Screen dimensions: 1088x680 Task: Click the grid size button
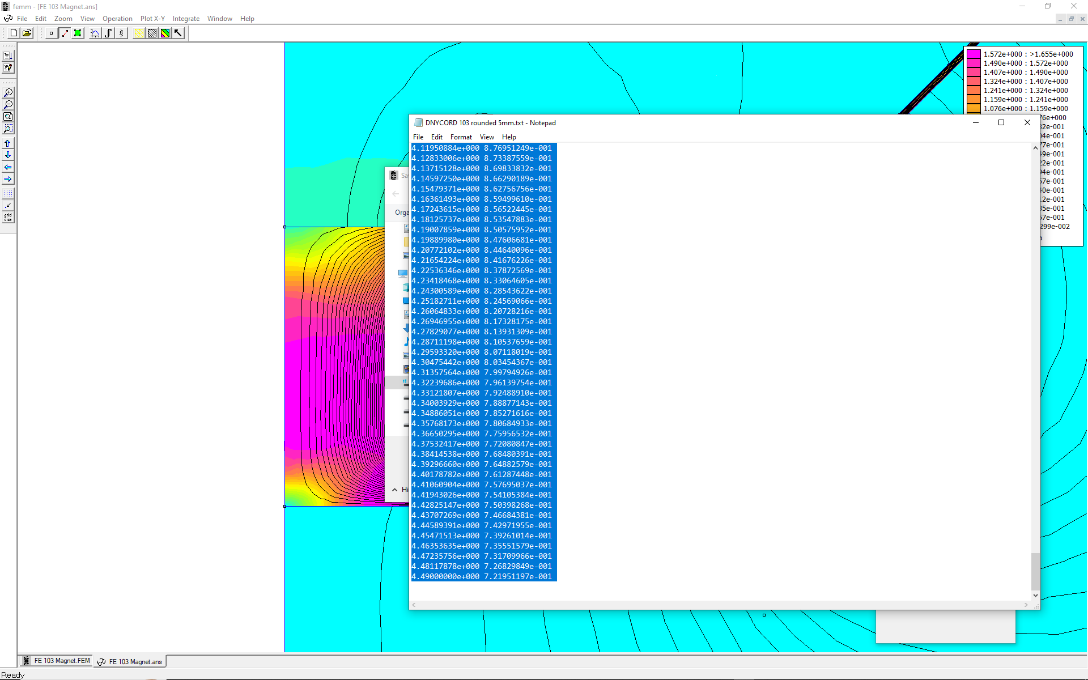[x=8, y=218]
